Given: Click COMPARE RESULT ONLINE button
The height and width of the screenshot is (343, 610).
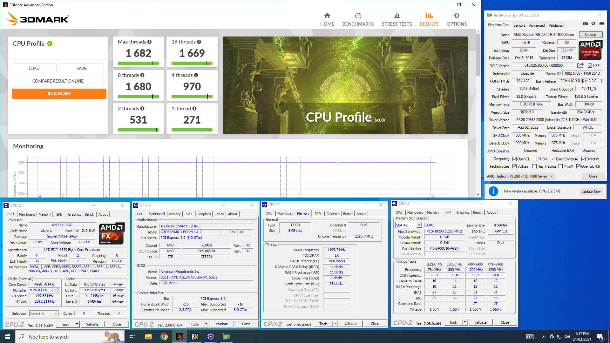Looking at the screenshot, I should tap(58, 81).
